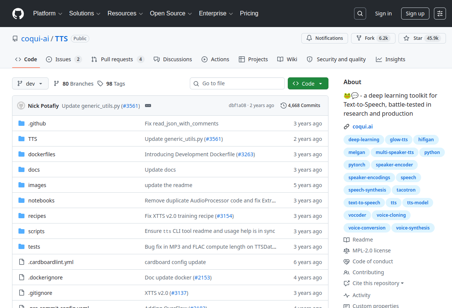
Task: Click the GitHub logo in the header
Action: [x=18, y=14]
